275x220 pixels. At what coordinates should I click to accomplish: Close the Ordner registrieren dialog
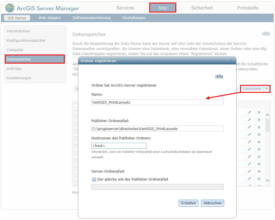(x=232, y=60)
